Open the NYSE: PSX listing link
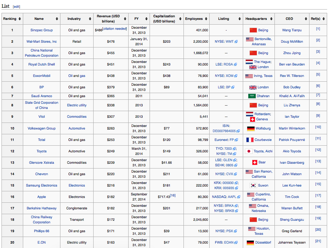Image resolution: width=329 pixels, height=248 pixels. pyautogui.click(x=224, y=231)
